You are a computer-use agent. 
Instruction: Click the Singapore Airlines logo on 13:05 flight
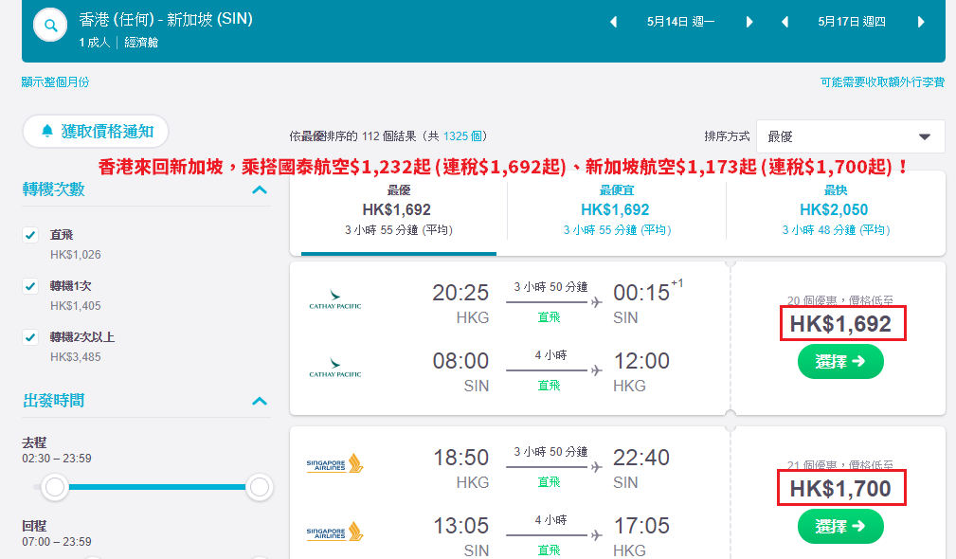[x=334, y=532]
